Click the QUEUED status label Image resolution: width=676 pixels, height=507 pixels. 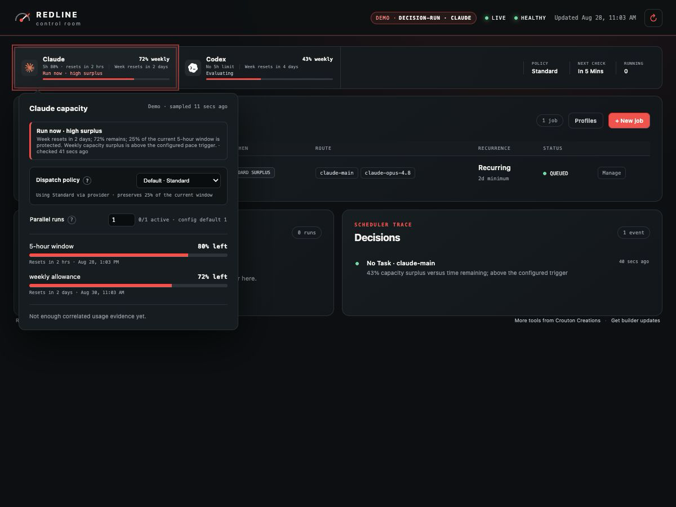[x=559, y=174]
